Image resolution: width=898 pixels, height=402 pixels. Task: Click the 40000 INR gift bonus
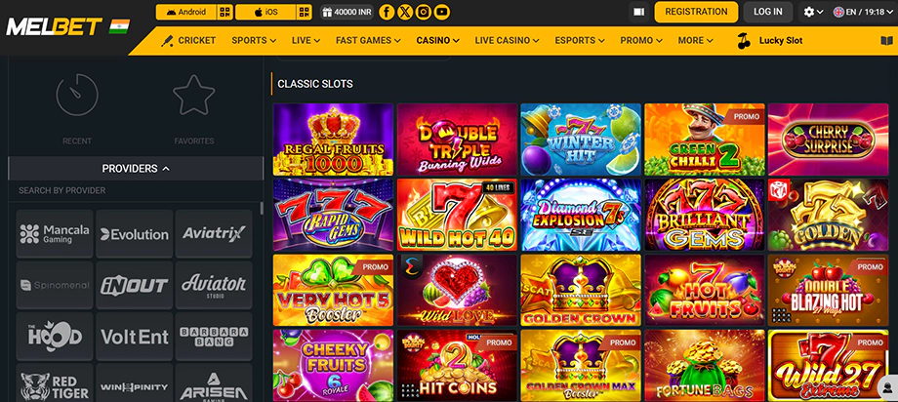(347, 12)
